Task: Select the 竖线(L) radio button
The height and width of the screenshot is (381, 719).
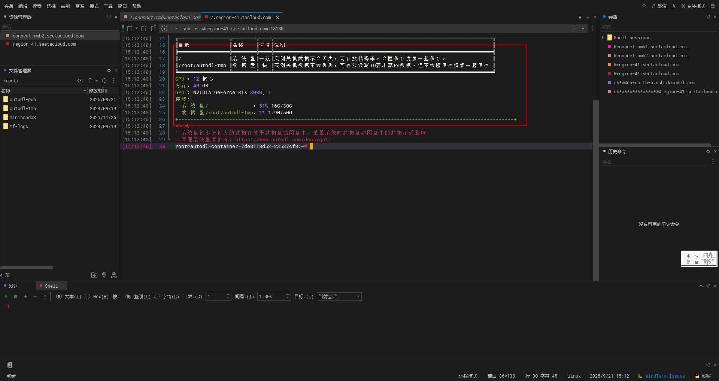Action: click(x=128, y=296)
